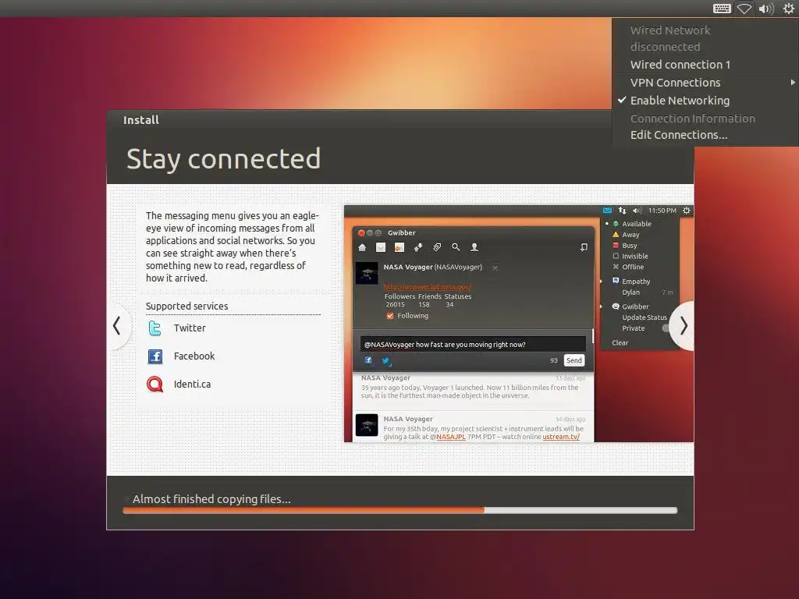Screen dimensions: 799x599
Task: Click the @NASAVoyager message input field
Action: point(473,345)
